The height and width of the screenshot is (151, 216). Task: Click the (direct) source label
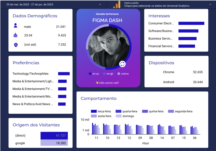(20, 136)
